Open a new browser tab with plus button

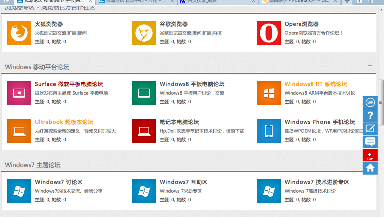(347, 2)
